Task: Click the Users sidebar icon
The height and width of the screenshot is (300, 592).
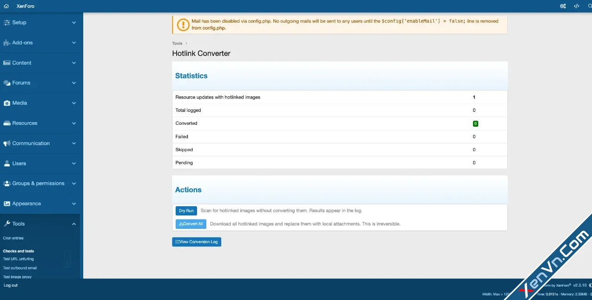Action: pyautogui.click(x=6, y=163)
